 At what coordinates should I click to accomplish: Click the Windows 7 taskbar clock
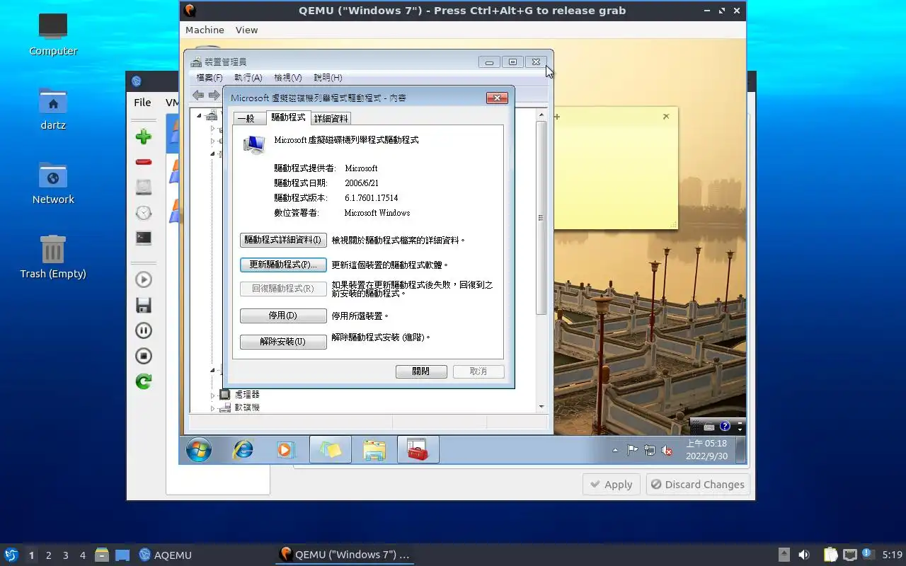[706, 450]
